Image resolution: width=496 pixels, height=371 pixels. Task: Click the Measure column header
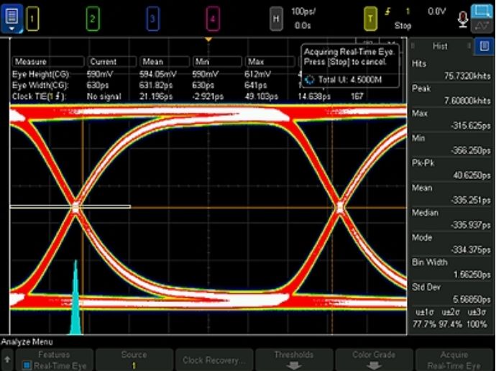pos(47,62)
